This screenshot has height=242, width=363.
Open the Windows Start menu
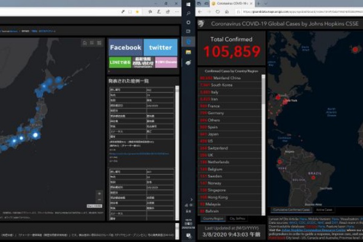pyautogui.click(x=188, y=4)
